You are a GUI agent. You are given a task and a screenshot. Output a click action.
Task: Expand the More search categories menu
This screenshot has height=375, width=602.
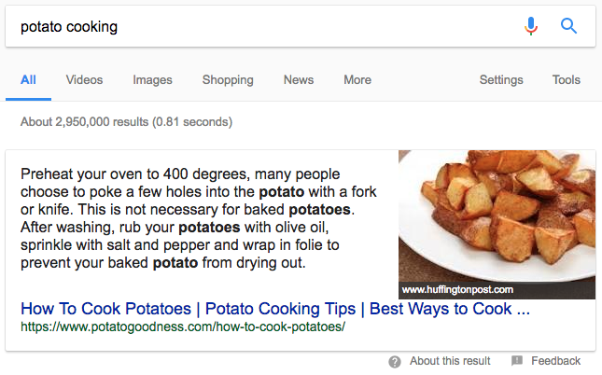click(x=357, y=80)
